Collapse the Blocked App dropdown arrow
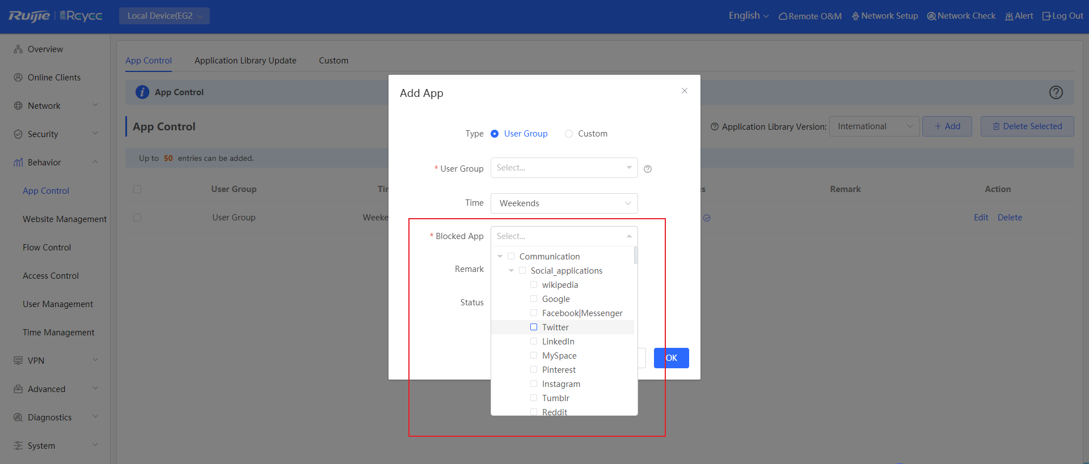Image resolution: width=1089 pixels, height=464 pixels. pyautogui.click(x=629, y=236)
